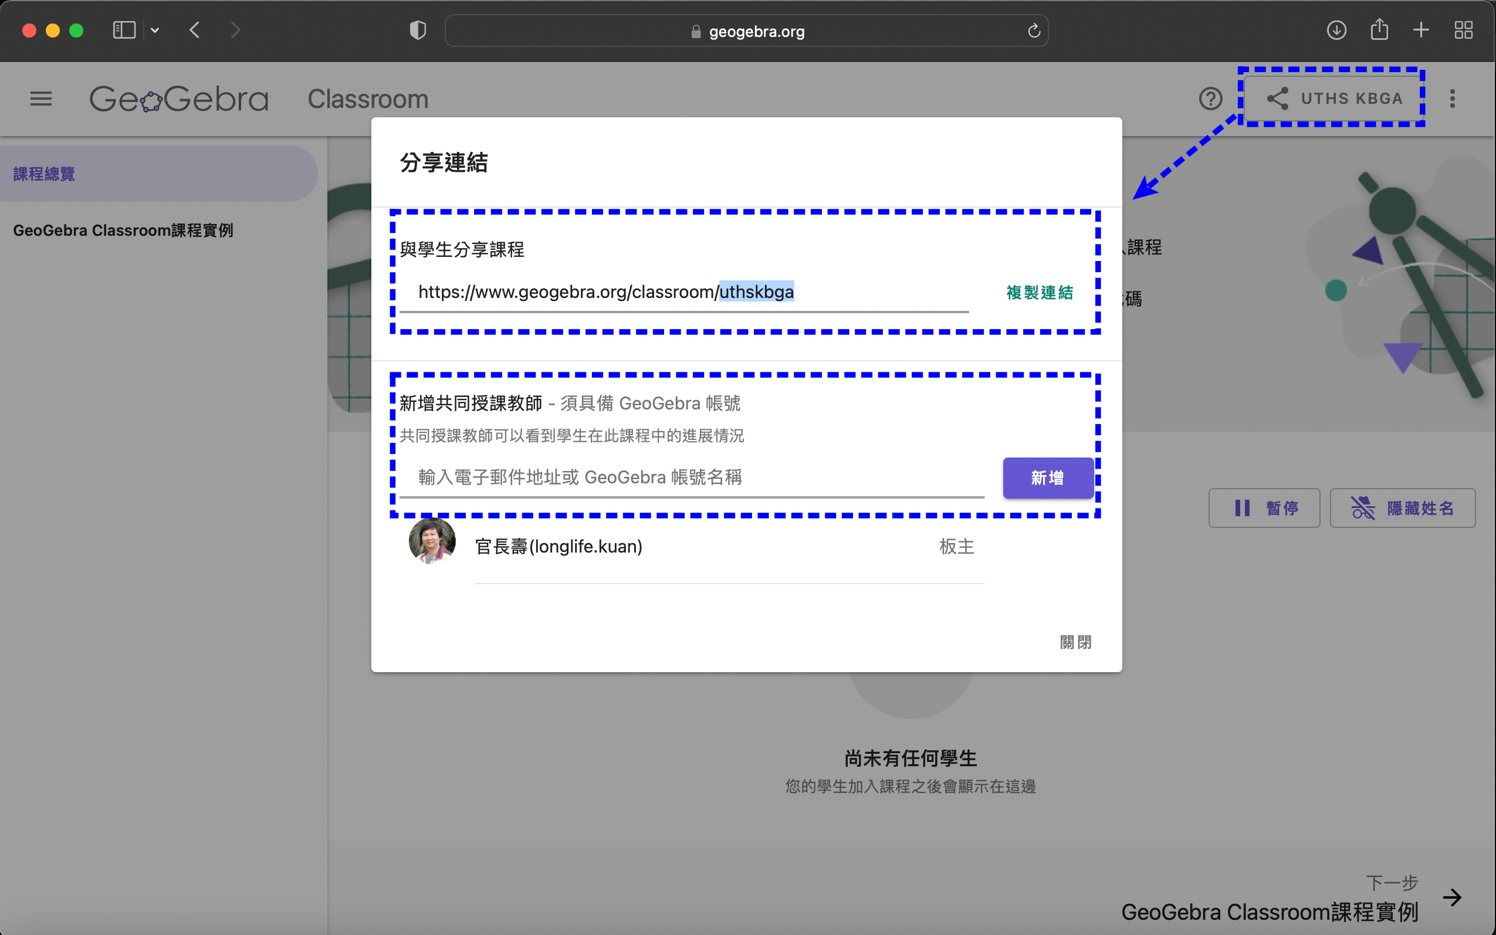This screenshot has width=1496, height=935.
Task: Select 課程總覽 in the sidebar
Action: coord(158,174)
